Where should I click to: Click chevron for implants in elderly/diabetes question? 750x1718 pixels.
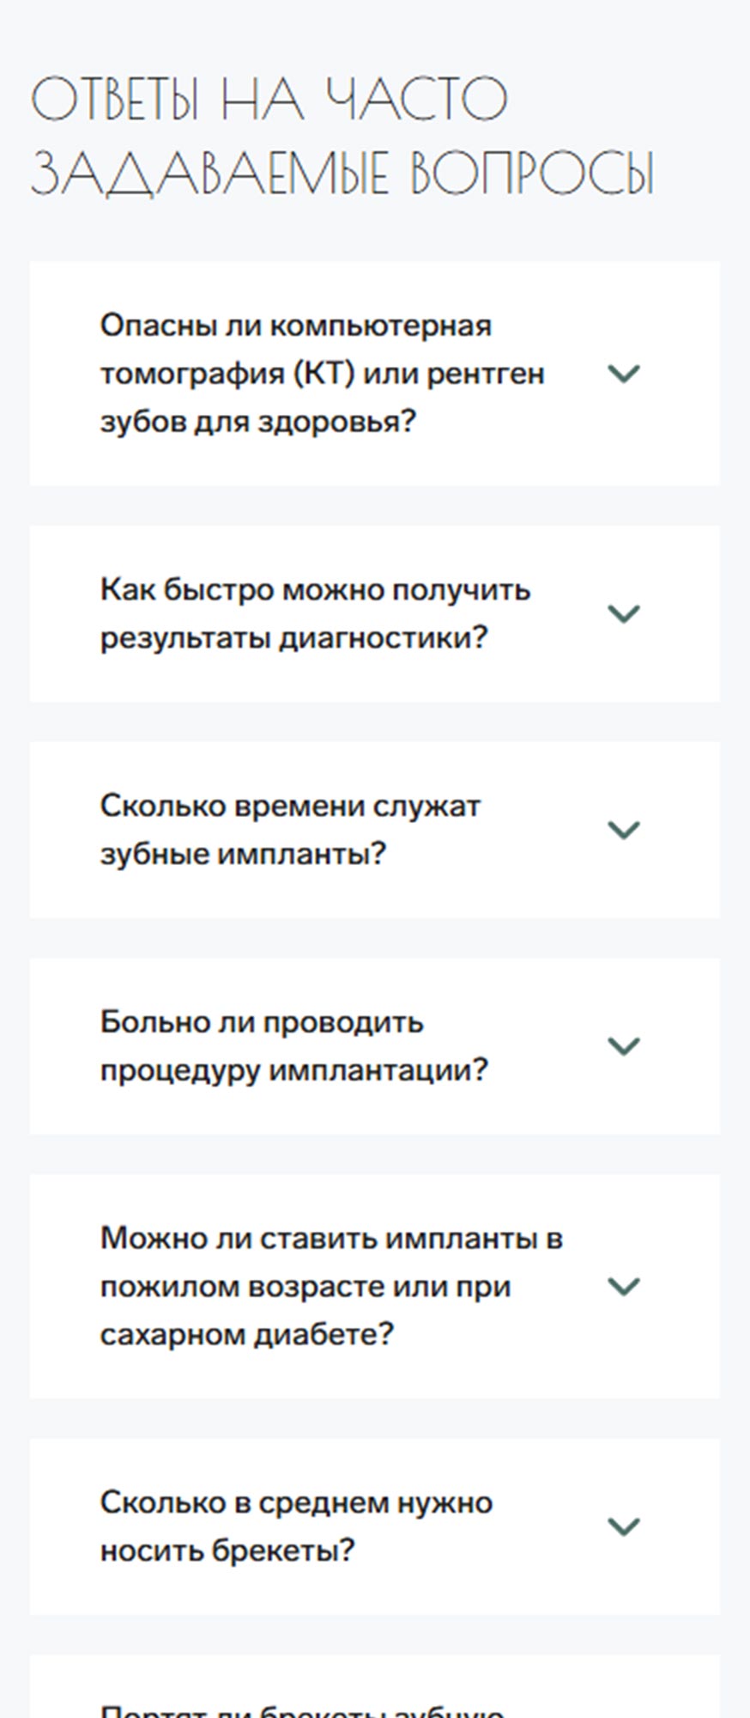coord(624,1287)
